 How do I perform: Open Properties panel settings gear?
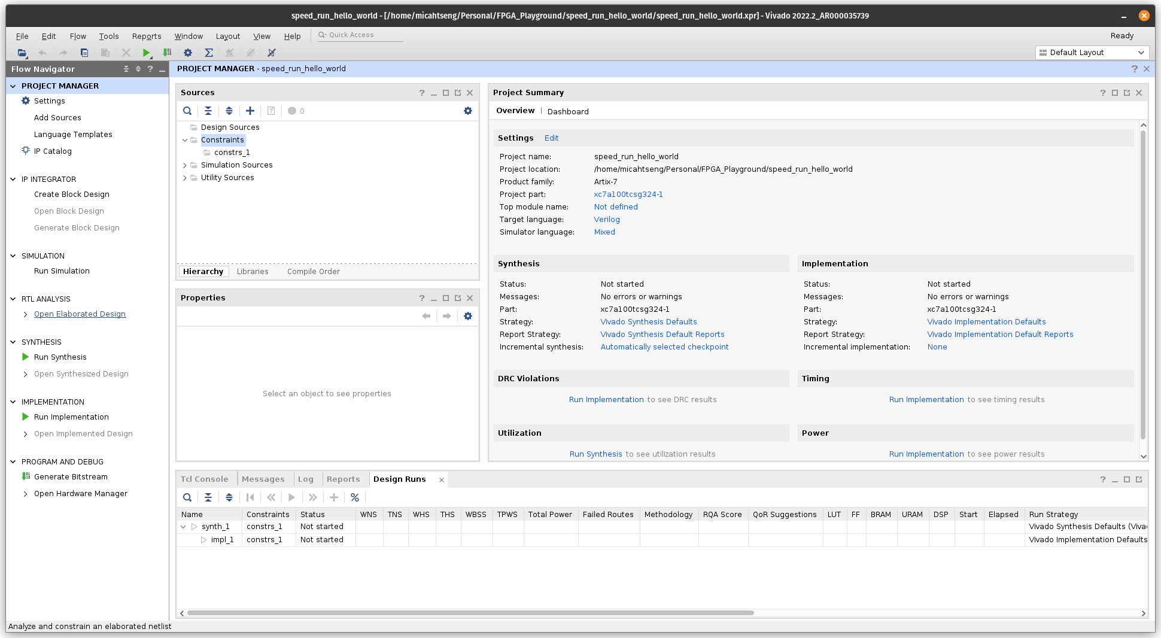468,316
